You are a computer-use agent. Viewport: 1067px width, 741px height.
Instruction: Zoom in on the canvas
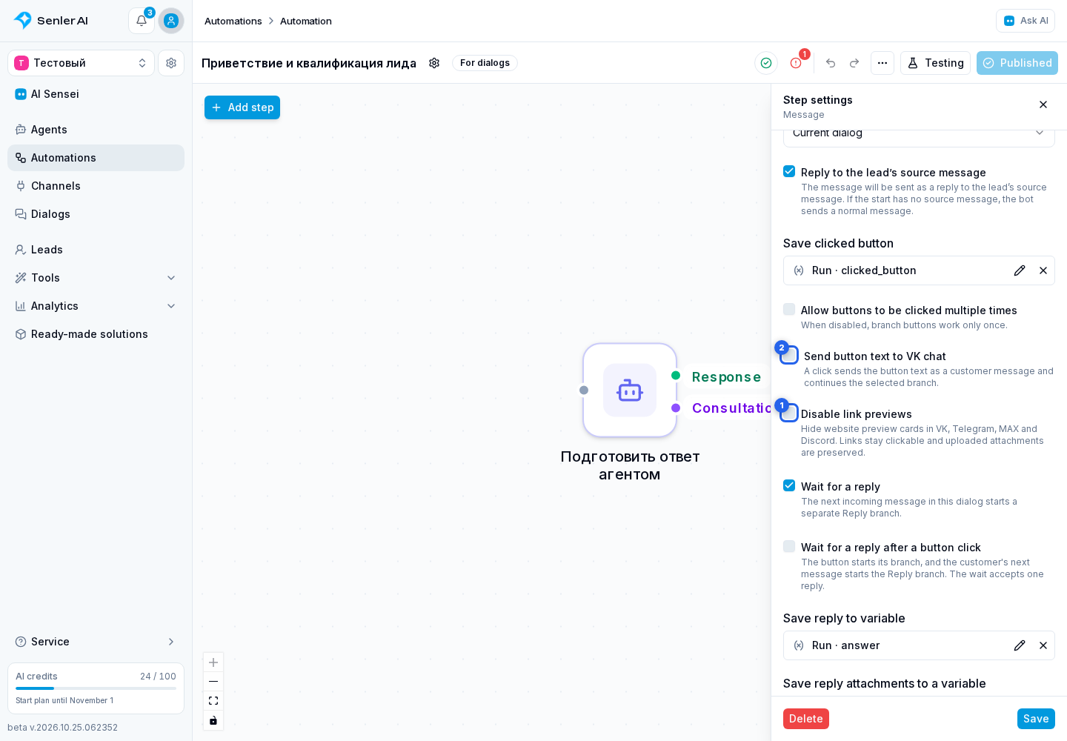point(213,662)
